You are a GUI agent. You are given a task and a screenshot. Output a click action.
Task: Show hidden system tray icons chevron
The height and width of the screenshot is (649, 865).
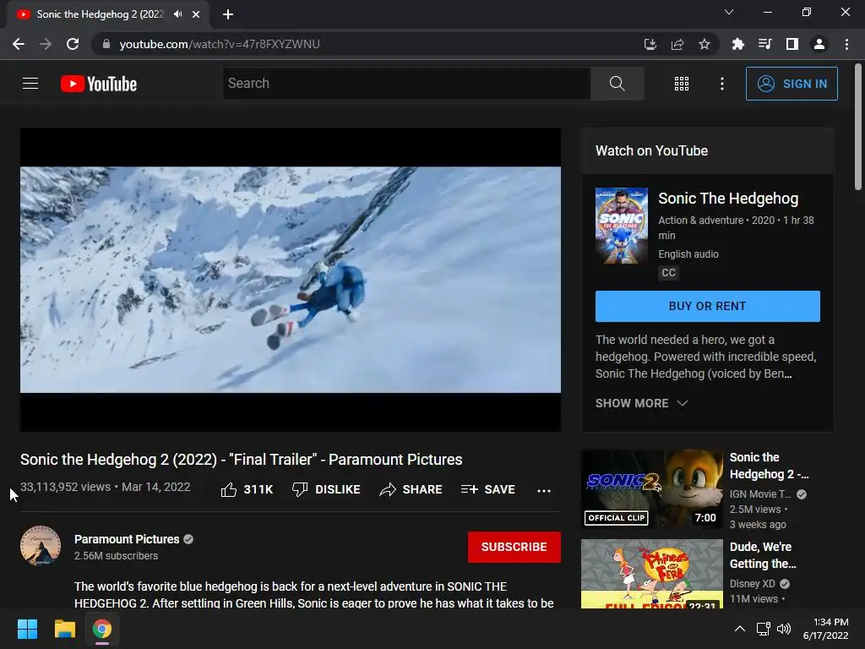[x=740, y=629]
